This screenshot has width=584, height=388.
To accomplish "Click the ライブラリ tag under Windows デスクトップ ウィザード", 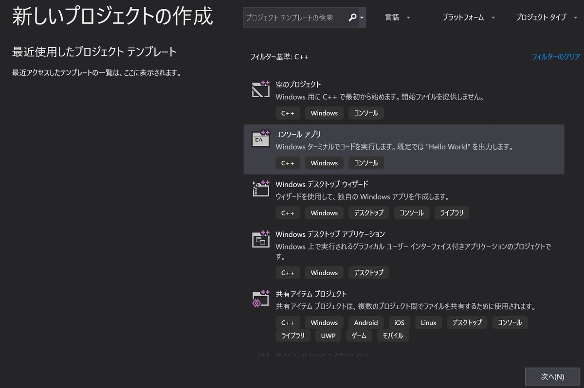I will click(452, 213).
